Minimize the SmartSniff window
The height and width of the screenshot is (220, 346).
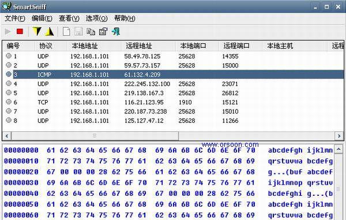tap(315, 6)
